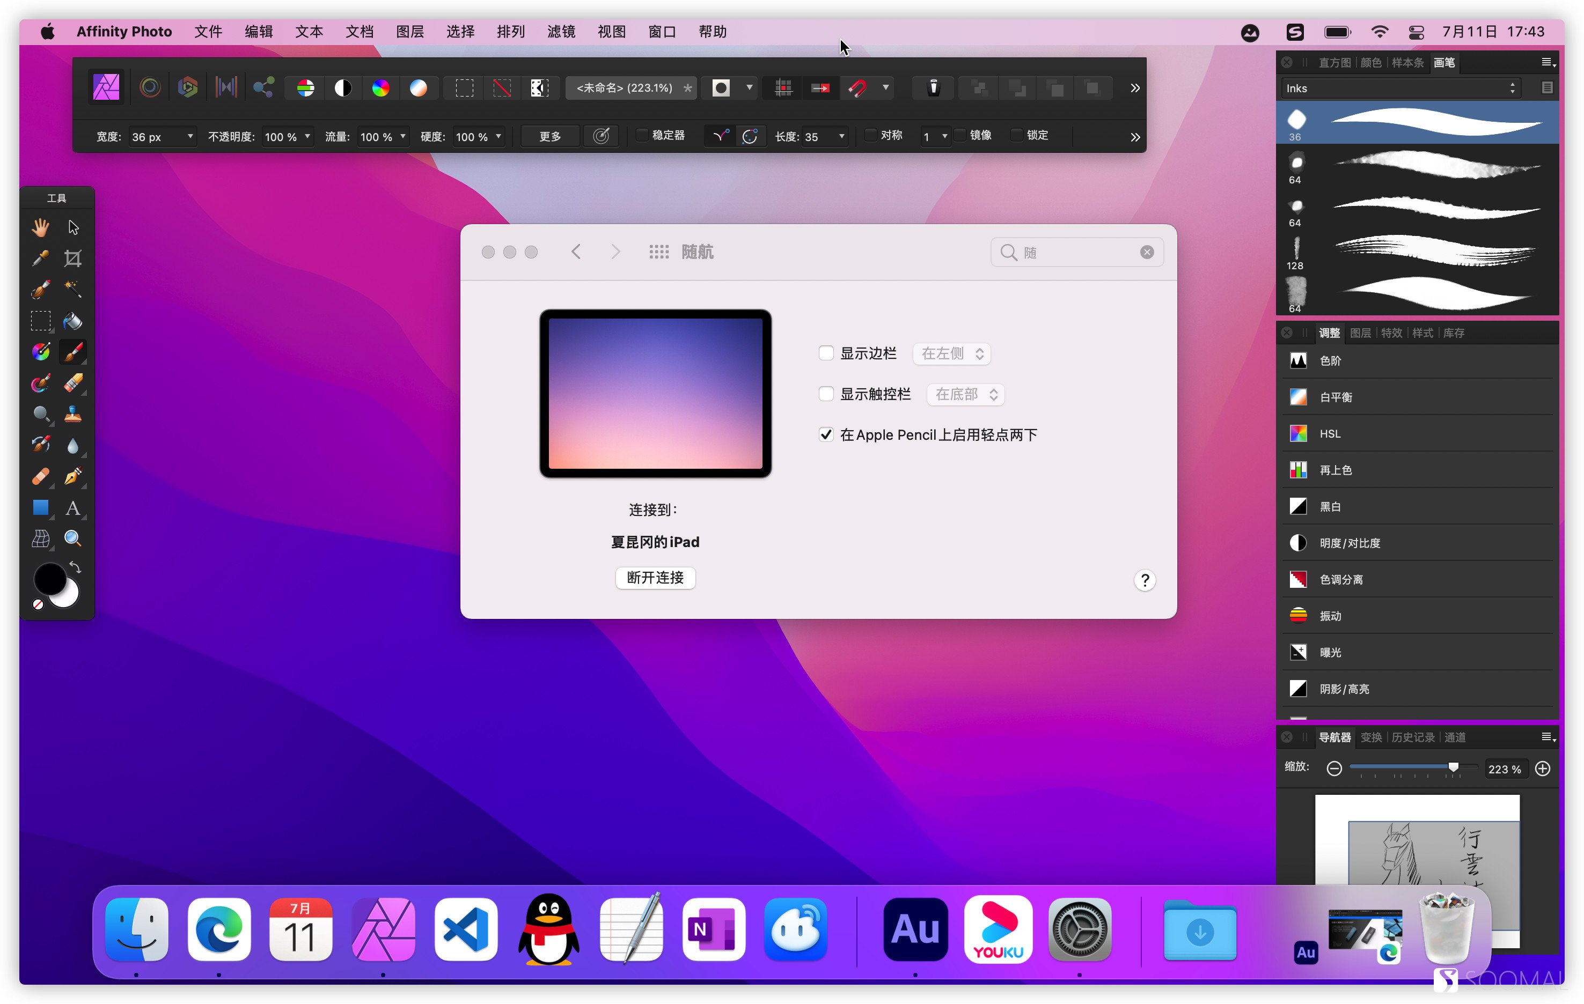Enable 在Apple Pencil上启用轻点两下
This screenshot has height=1004, width=1584.
[825, 435]
